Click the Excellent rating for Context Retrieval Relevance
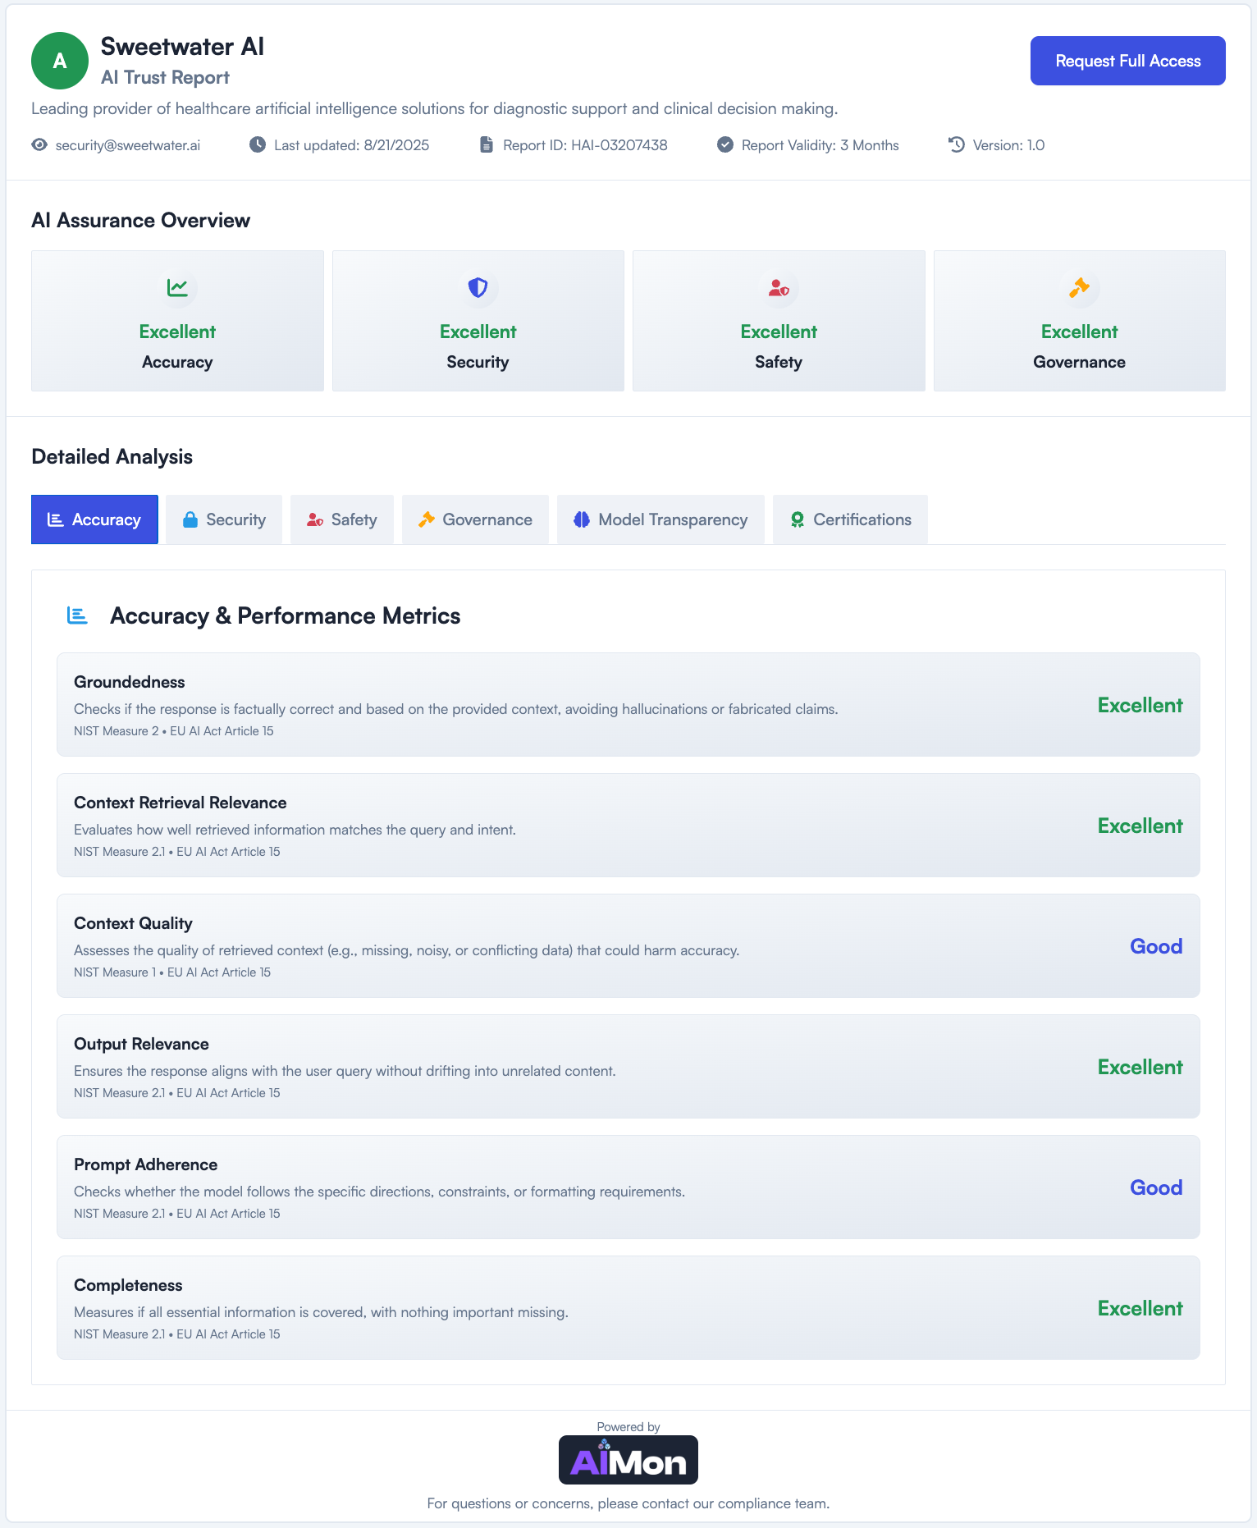Image resolution: width=1257 pixels, height=1528 pixels. [x=1140, y=826]
